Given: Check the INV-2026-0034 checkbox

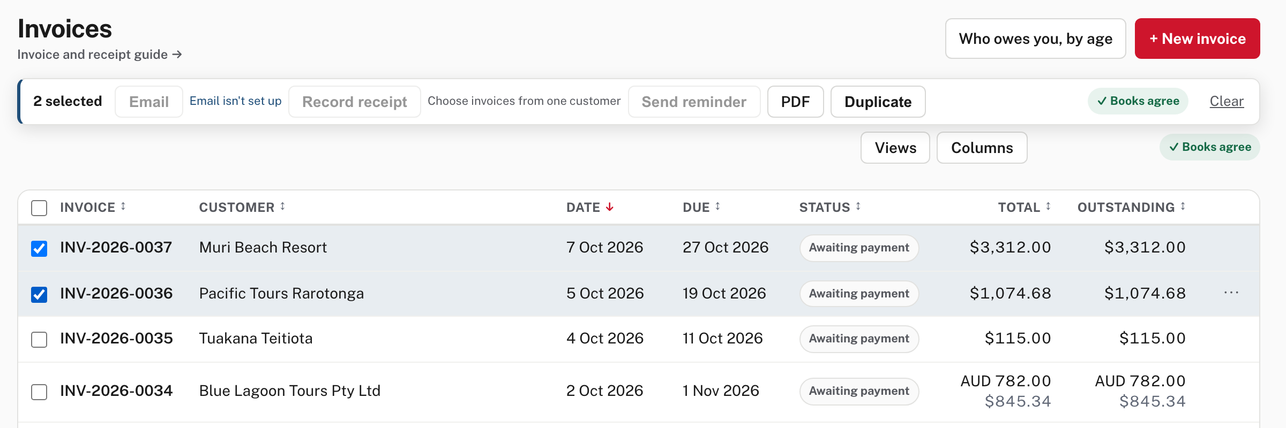Looking at the screenshot, I should click(x=39, y=392).
